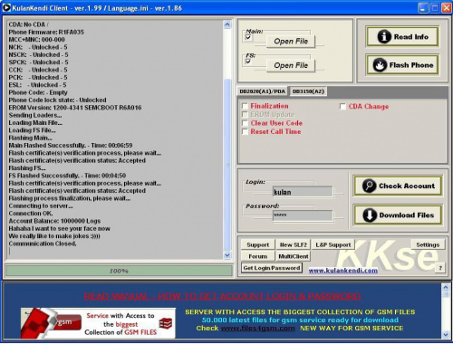The image size is (453, 344).
Task: Click log line 'Connection OK.'
Action: point(31,214)
